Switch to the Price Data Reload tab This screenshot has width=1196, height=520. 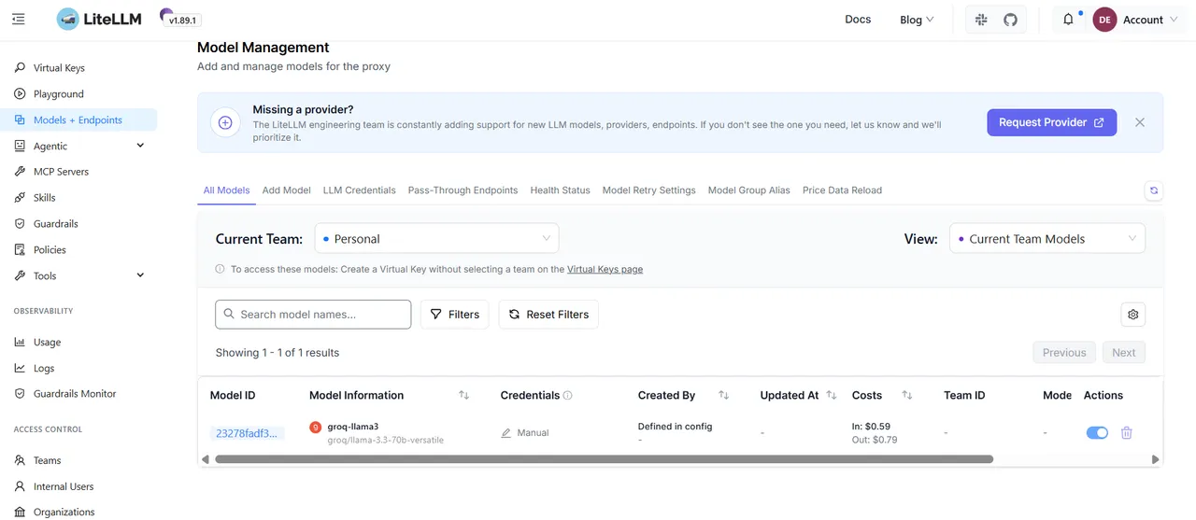(842, 190)
